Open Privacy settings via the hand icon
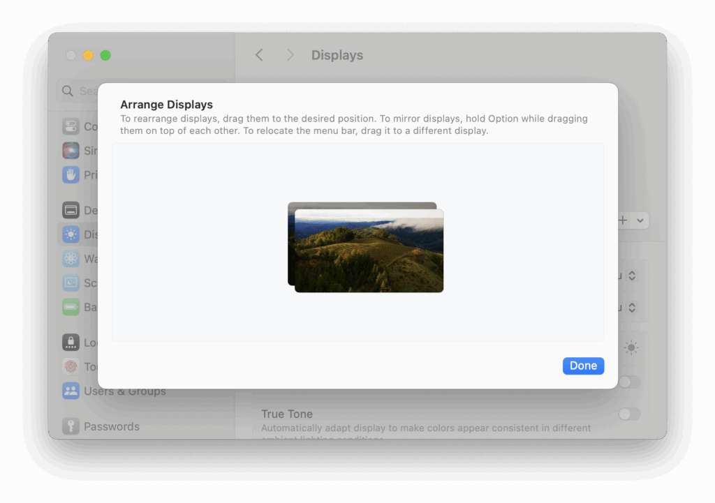This screenshot has height=503, width=715. (71, 174)
